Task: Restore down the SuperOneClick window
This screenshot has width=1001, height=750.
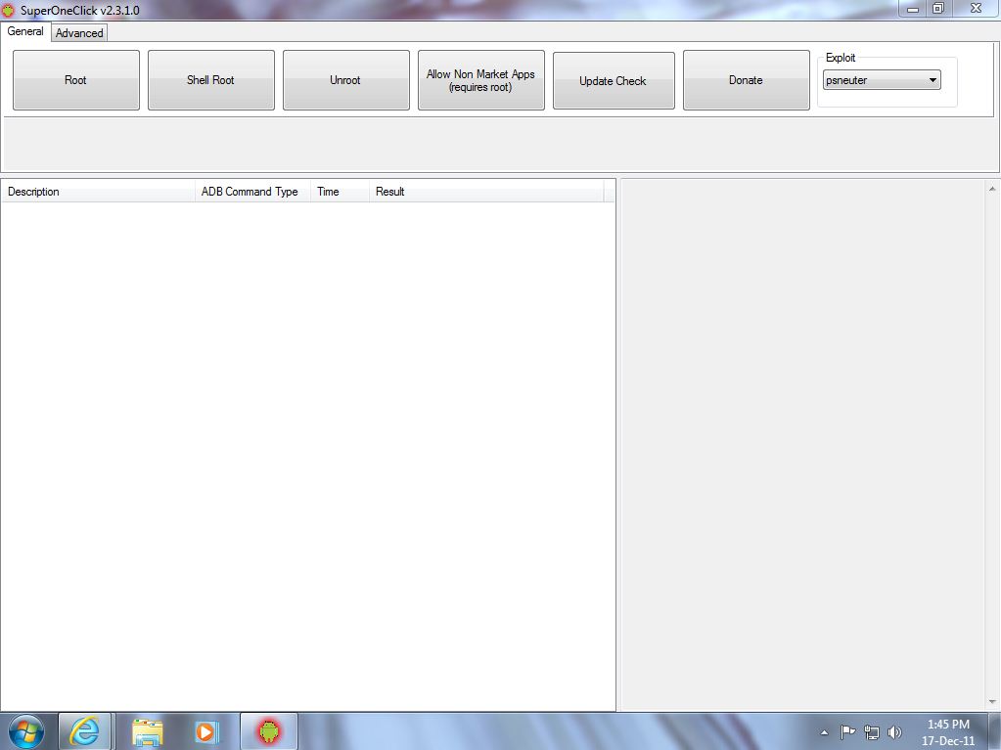Action: (x=938, y=8)
